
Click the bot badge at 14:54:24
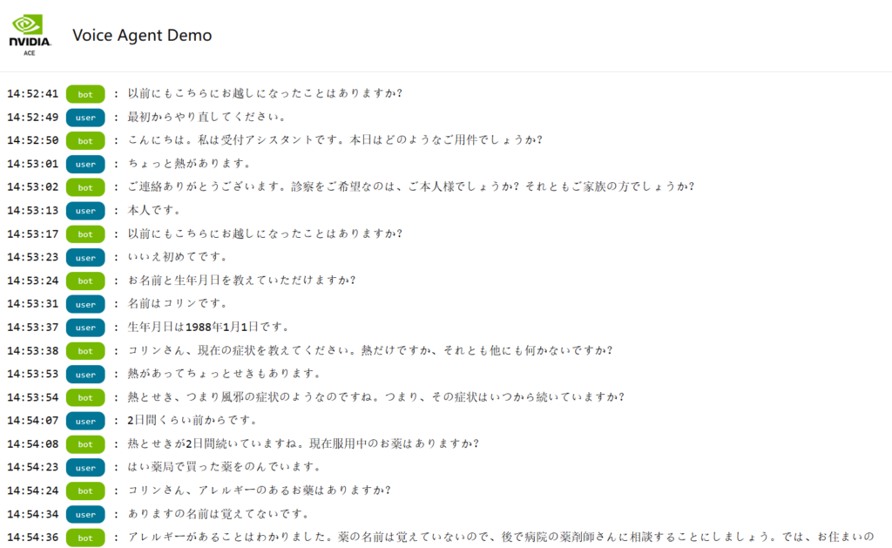(85, 490)
